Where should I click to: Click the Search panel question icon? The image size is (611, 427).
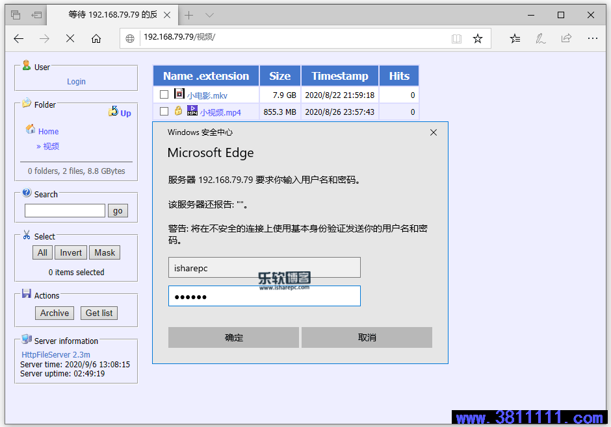coord(27,193)
